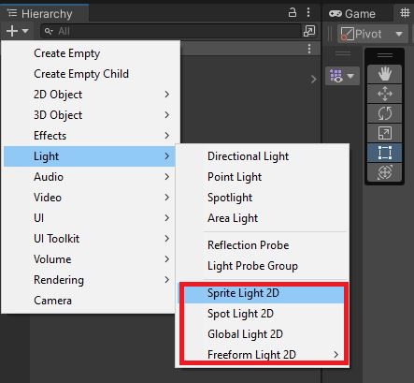The height and width of the screenshot is (383, 414).
Task: Expand the arrow next to UI Toolkit
Action: point(167,239)
